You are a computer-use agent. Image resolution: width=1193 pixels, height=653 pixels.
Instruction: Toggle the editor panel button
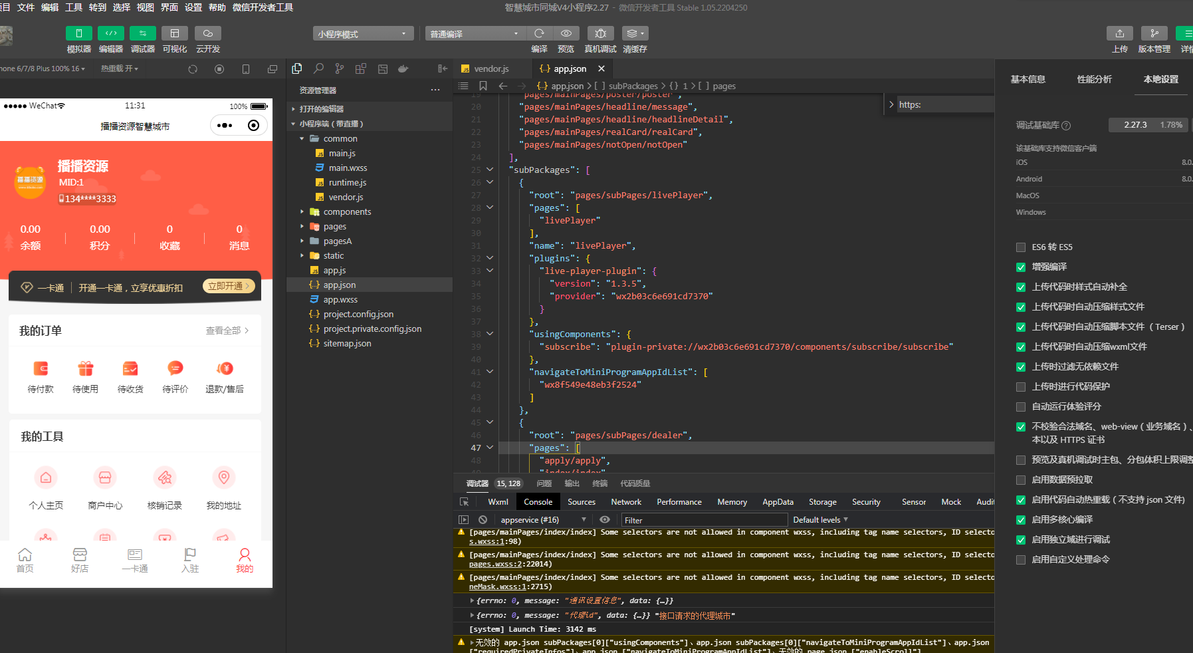coord(110,33)
